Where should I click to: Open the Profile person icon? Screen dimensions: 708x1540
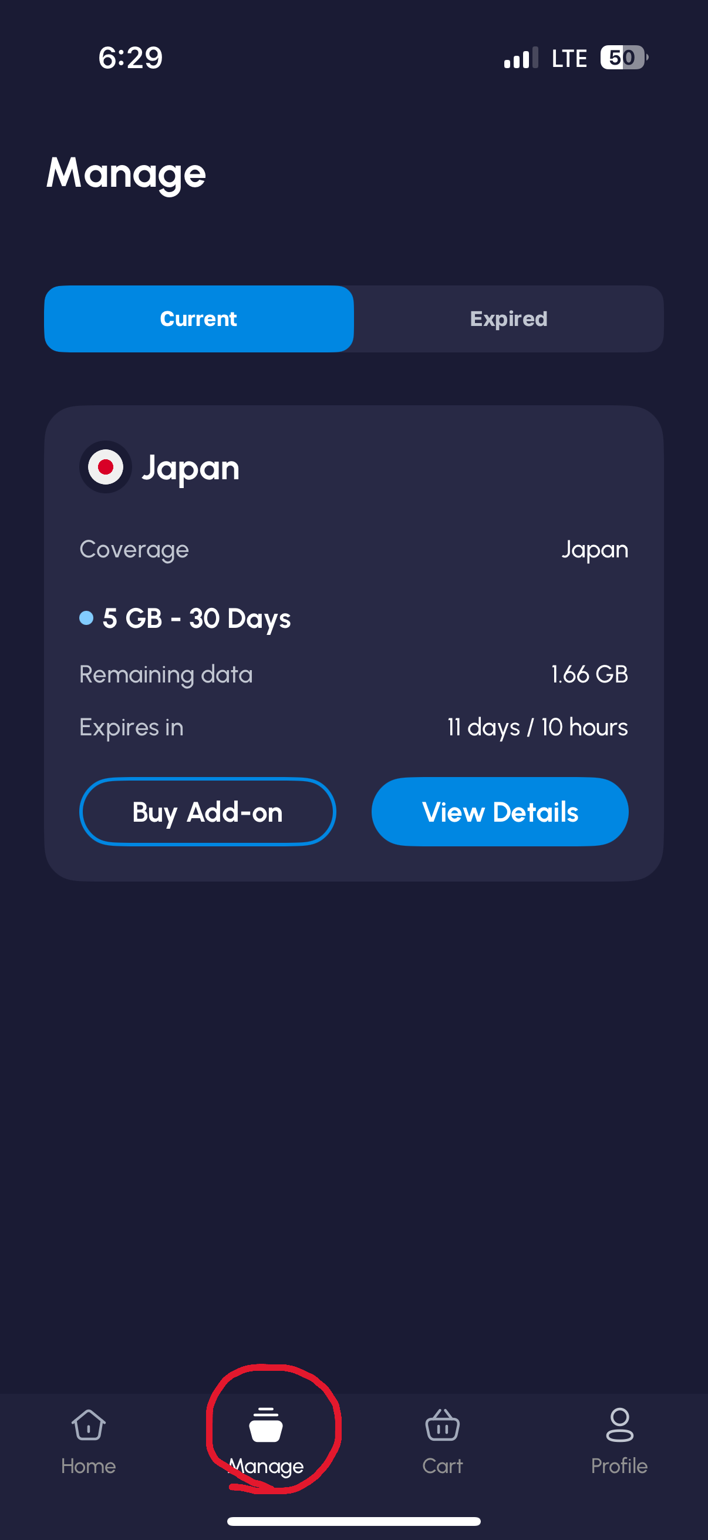[x=619, y=1426]
